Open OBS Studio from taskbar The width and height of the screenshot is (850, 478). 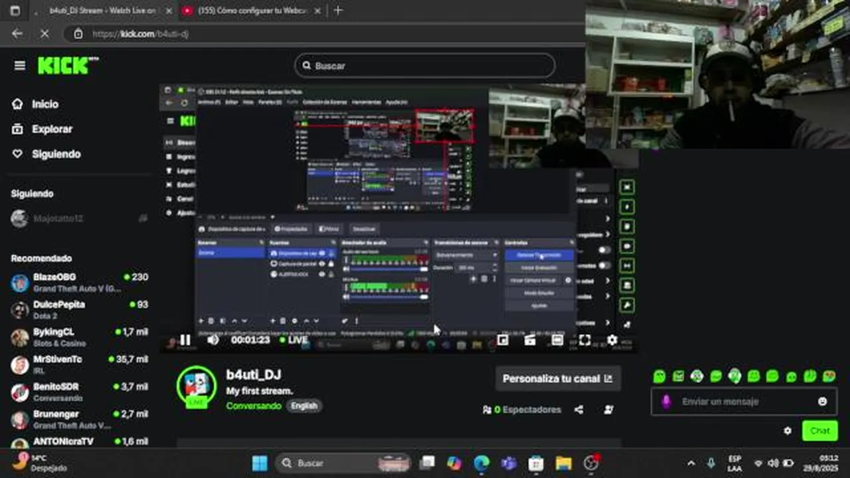point(590,463)
